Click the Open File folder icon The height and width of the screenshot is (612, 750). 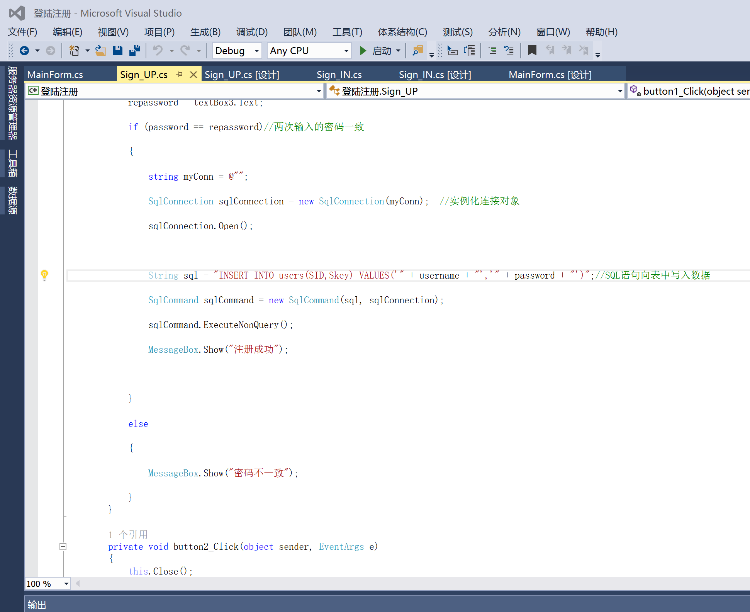(101, 51)
